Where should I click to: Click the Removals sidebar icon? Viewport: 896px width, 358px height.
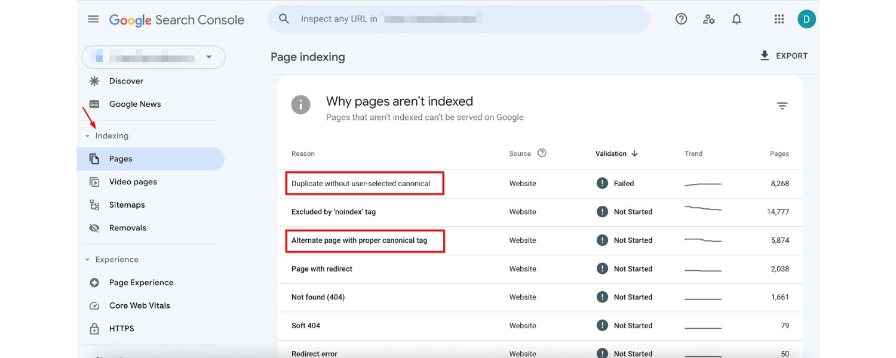(x=94, y=227)
